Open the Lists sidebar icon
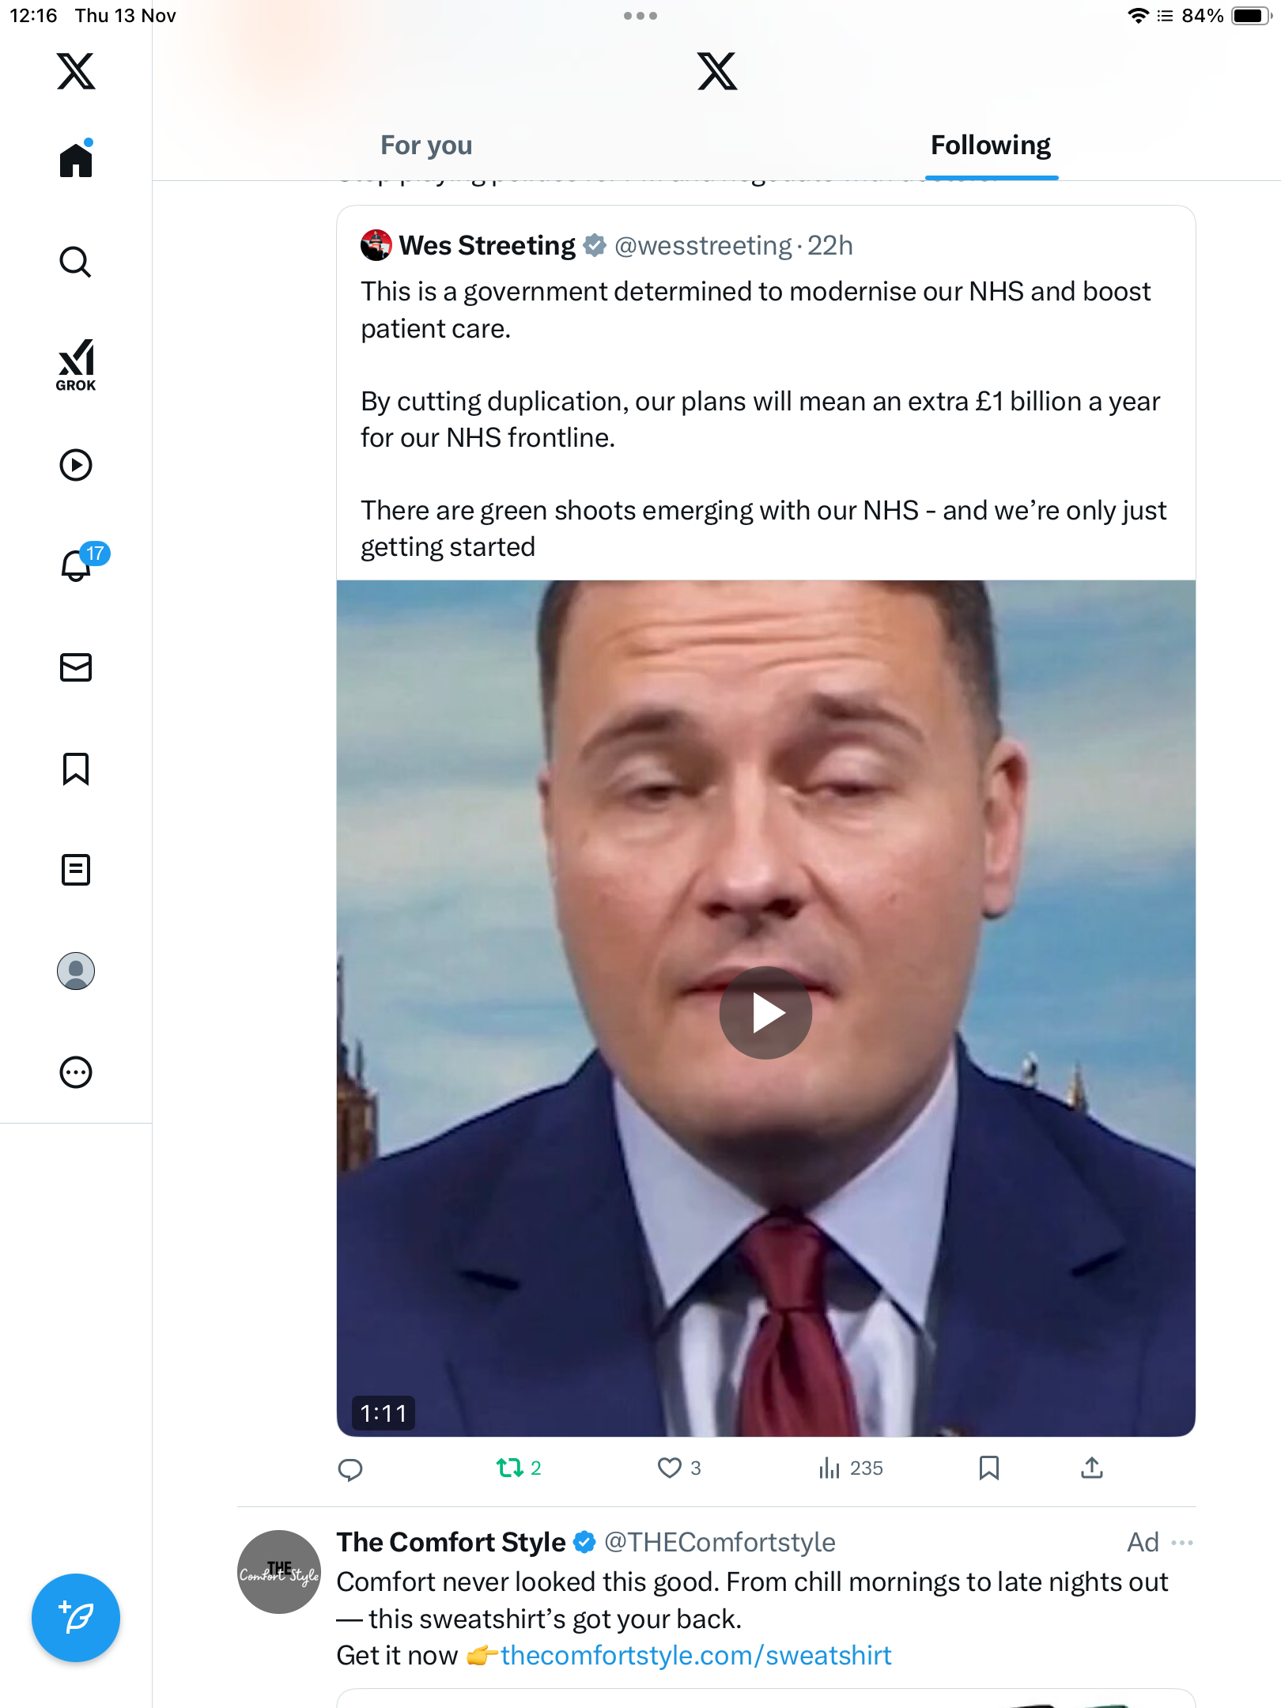Screen dimensions: 1281x1708 [x=76, y=870]
